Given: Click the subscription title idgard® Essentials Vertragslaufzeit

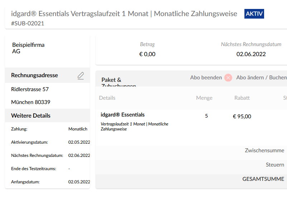Looking at the screenshot, I should click(x=124, y=14).
